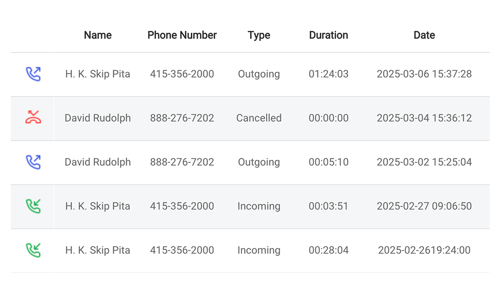Sort by the Phone Number column header
502x285 pixels.
click(x=182, y=35)
